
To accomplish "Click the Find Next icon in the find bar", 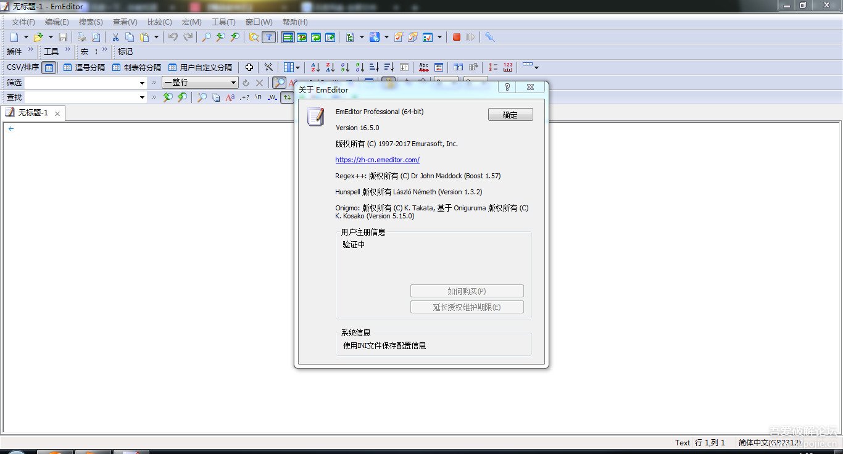I will (182, 97).
